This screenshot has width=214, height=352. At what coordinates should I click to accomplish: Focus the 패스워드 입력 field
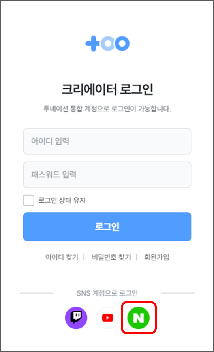pos(107,175)
